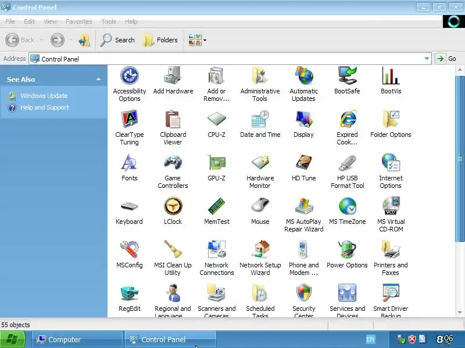Open the Add Hardware icon

coord(173,76)
